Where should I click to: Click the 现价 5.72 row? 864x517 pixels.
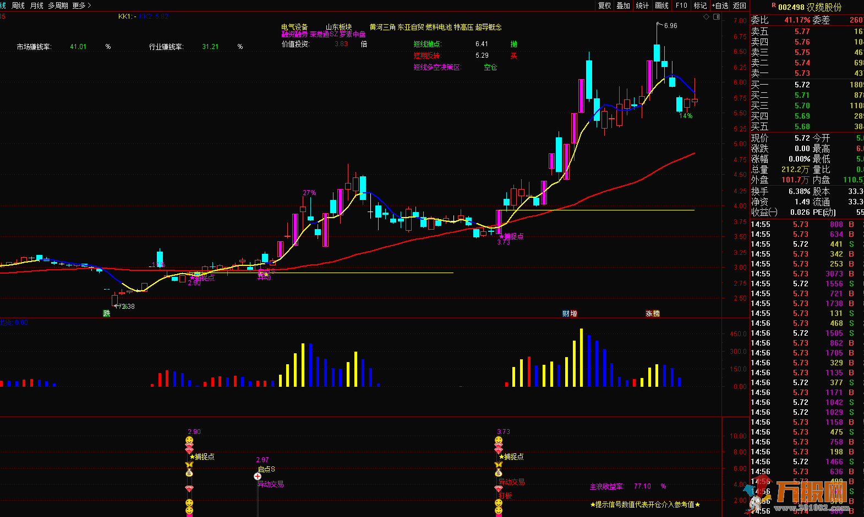780,138
